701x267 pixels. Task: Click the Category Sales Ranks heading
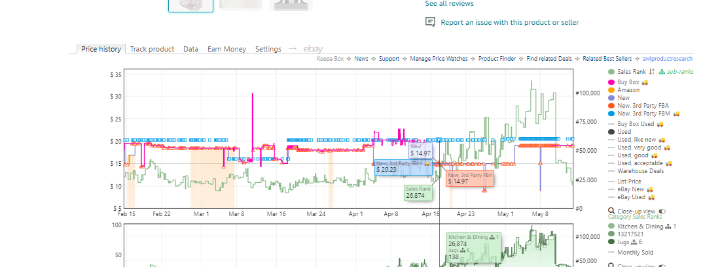click(x=634, y=217)
